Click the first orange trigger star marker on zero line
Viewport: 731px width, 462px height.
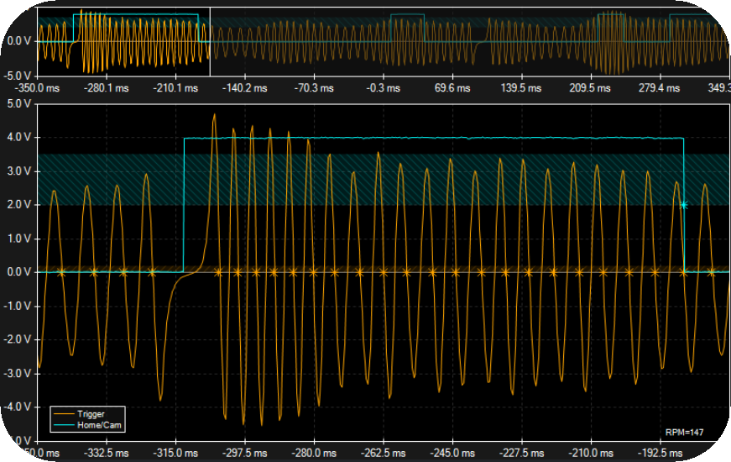point(61,272)
